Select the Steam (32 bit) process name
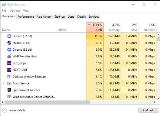Viewport: 160px width, 116px height. pos(21,43)
